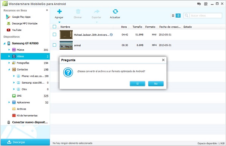Check the Michael Jackson video checkbox

click(54, 34)
